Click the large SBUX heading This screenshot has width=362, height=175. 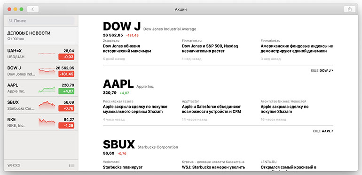coord(119,145)
